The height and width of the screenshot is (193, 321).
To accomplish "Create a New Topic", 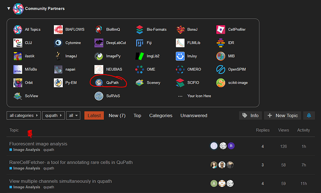I will [282, 116].
